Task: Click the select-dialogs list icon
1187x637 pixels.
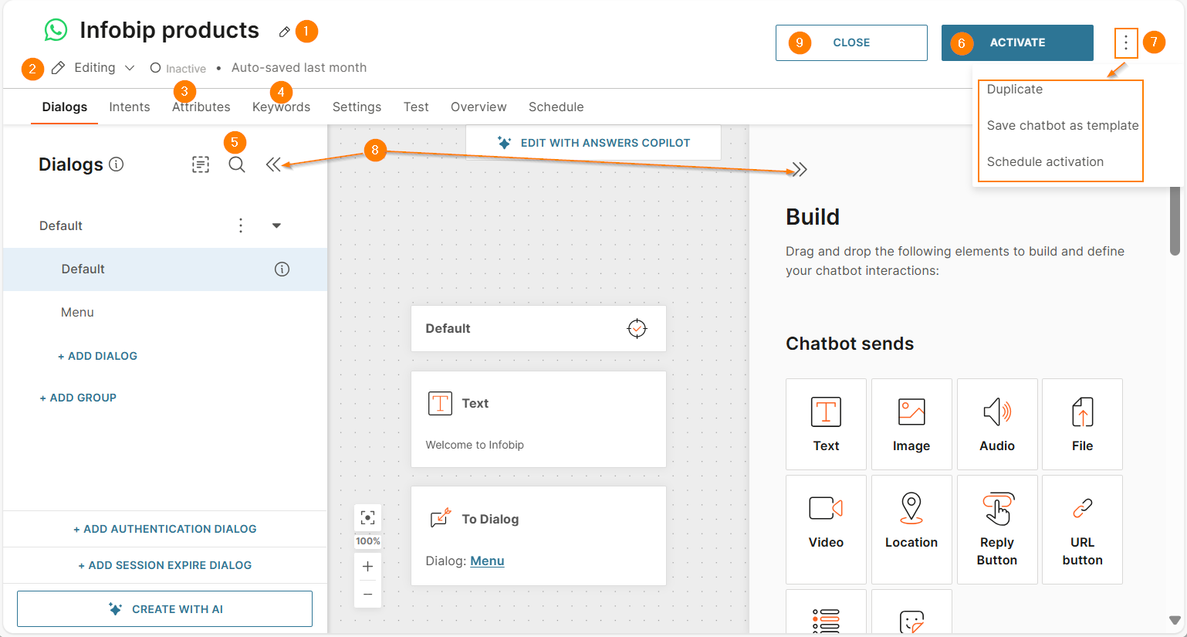Action: coord(201,164)
